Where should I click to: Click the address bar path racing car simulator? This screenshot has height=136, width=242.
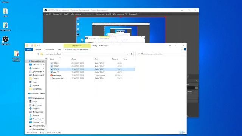pos(53,54)
